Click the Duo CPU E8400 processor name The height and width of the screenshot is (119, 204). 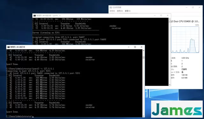[185, 21]
